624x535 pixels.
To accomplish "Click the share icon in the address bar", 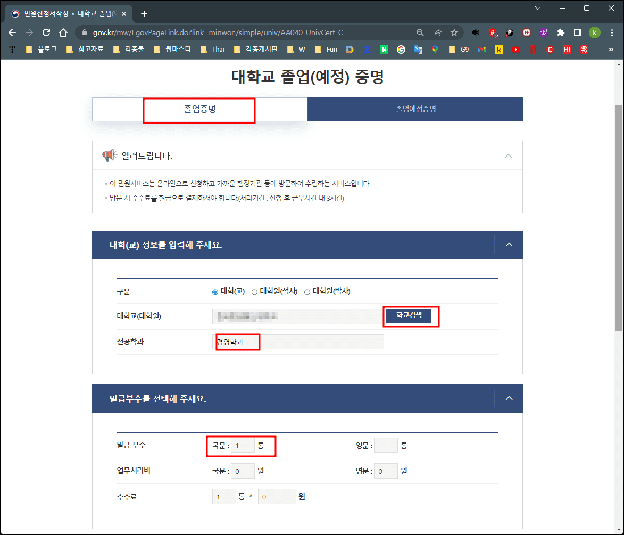I will 437,32.
